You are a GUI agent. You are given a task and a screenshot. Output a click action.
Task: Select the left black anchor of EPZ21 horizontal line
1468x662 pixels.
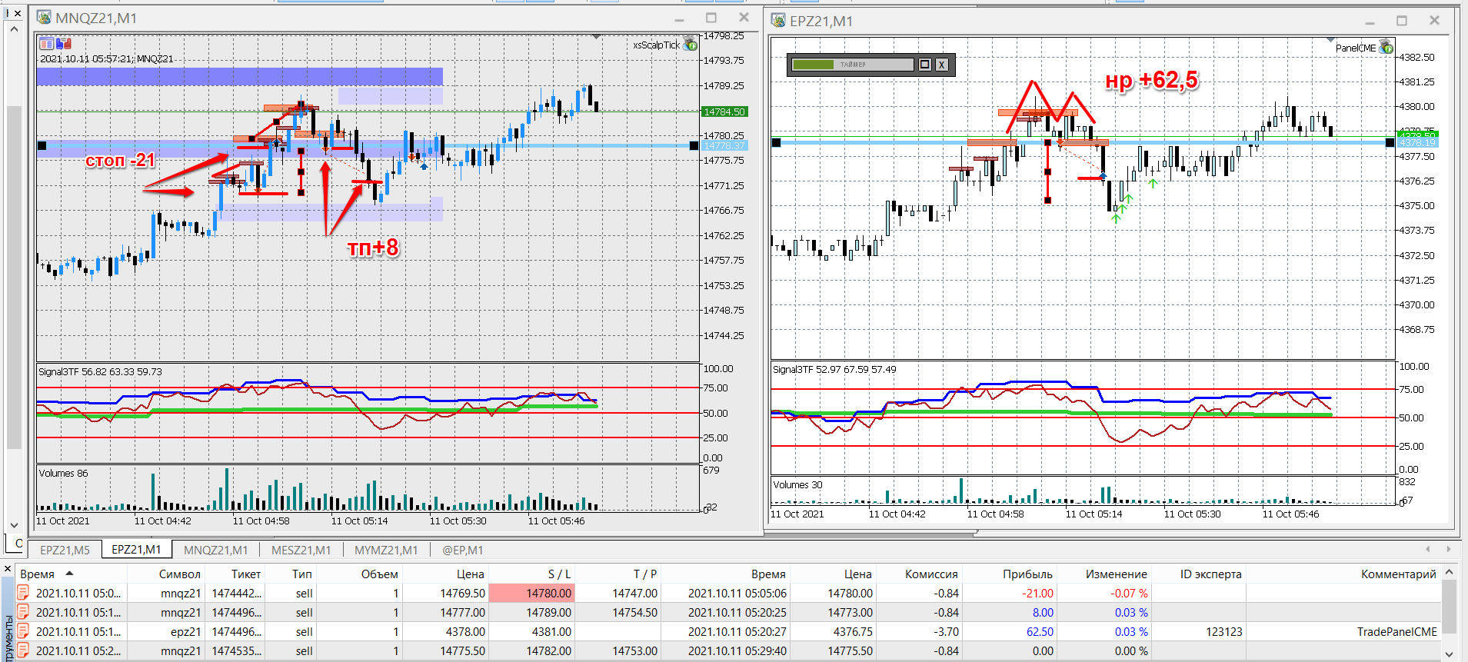point(777,142)
